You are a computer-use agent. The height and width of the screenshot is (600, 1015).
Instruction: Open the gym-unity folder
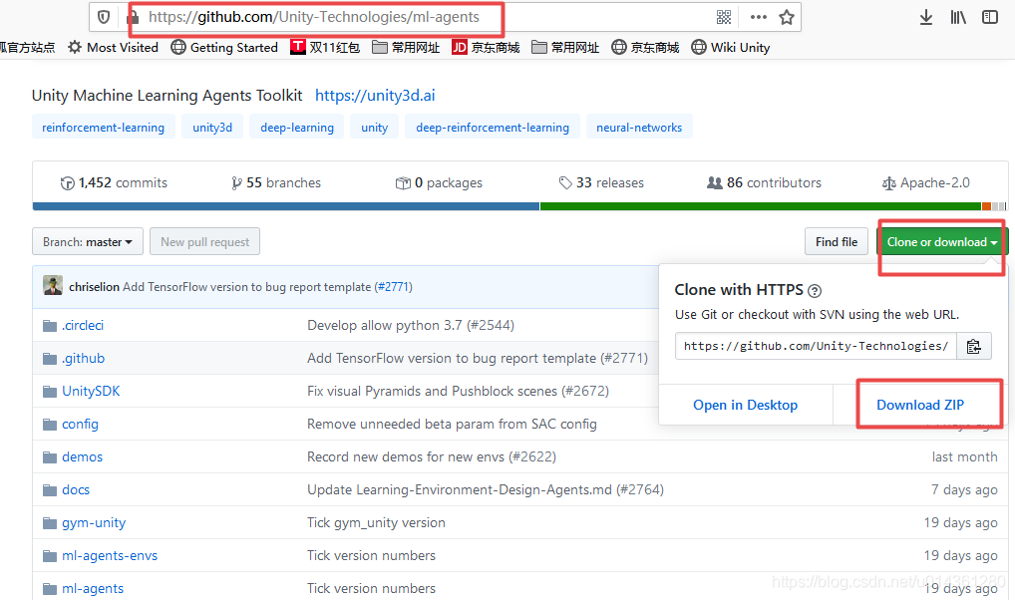click(x=94, y=523)
